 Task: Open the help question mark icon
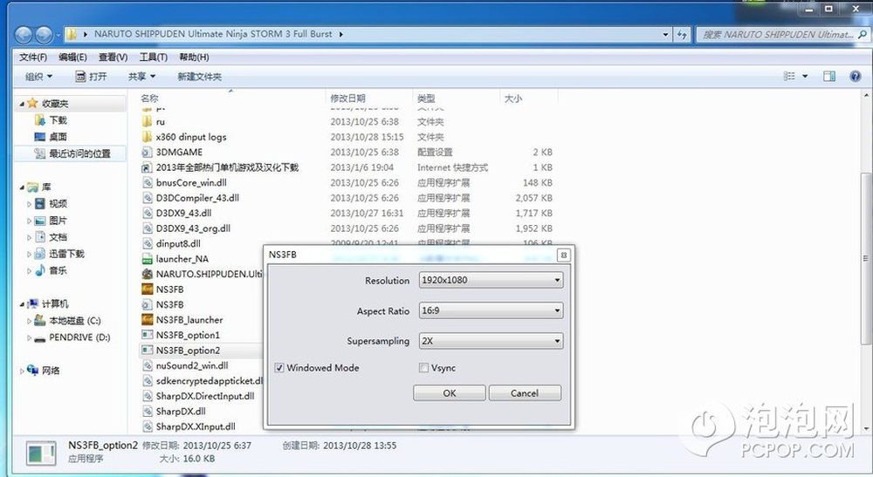pyautogui.click(x=856, y=76)
